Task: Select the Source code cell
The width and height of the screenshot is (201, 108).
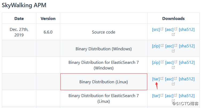Action: (x=104, y=32)
